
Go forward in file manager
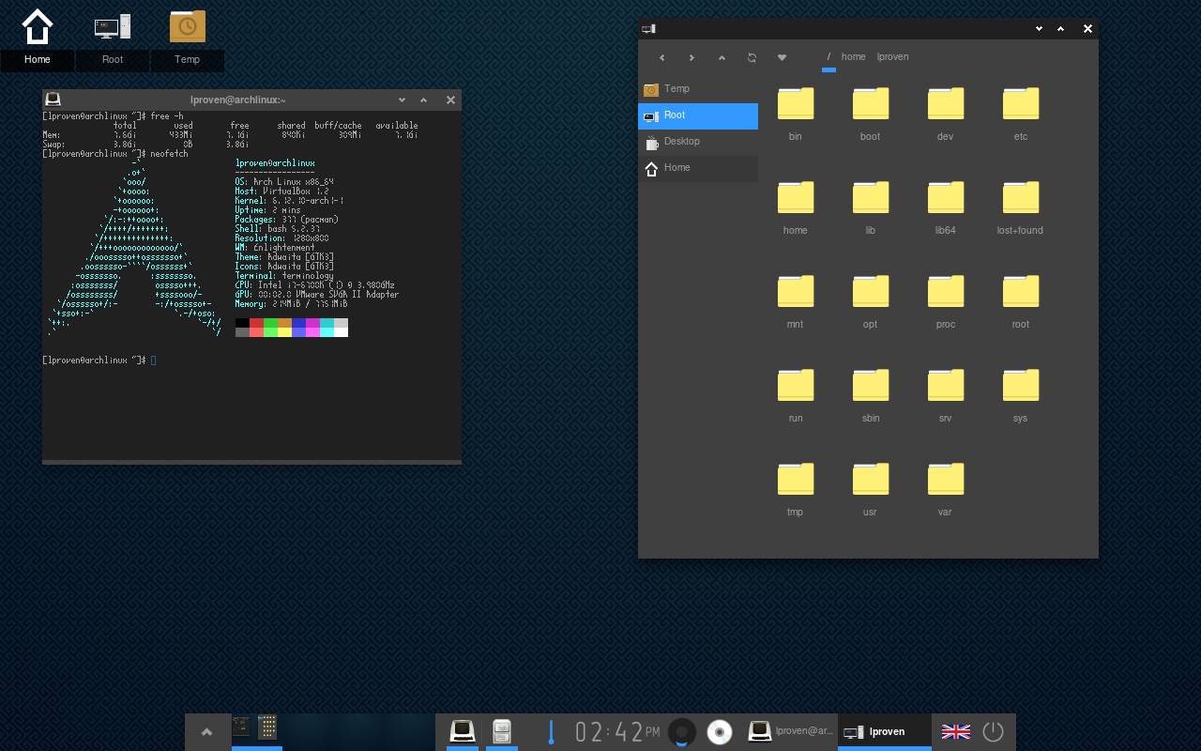pyautogui.click(x=692, y=57)
